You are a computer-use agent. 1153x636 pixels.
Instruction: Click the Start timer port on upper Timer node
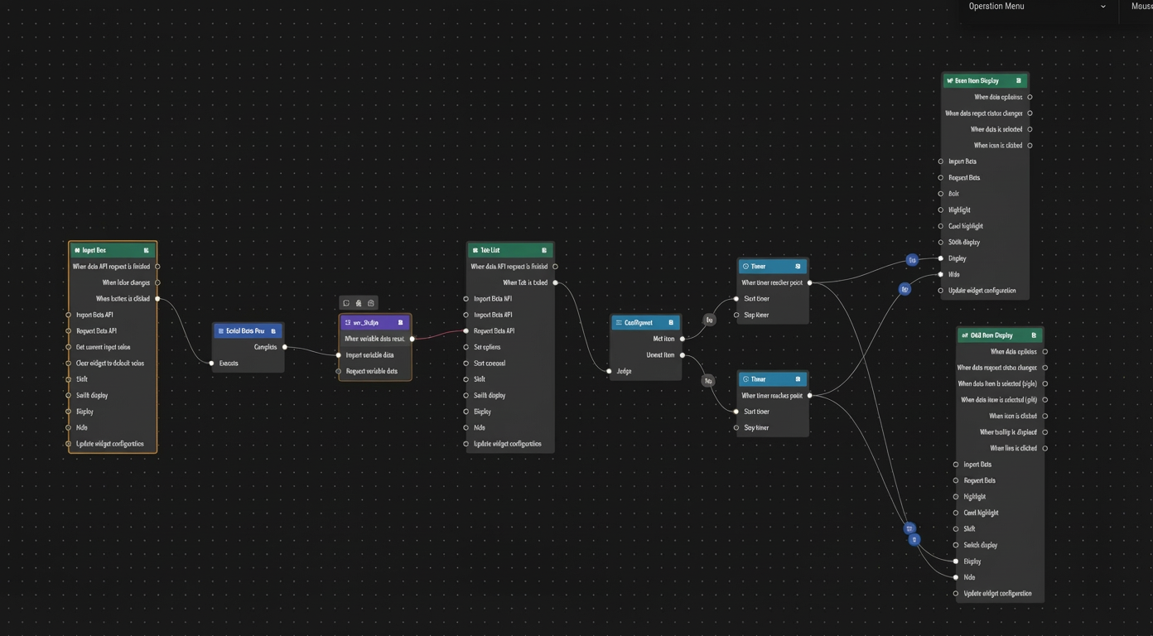(x=736, y=299)
